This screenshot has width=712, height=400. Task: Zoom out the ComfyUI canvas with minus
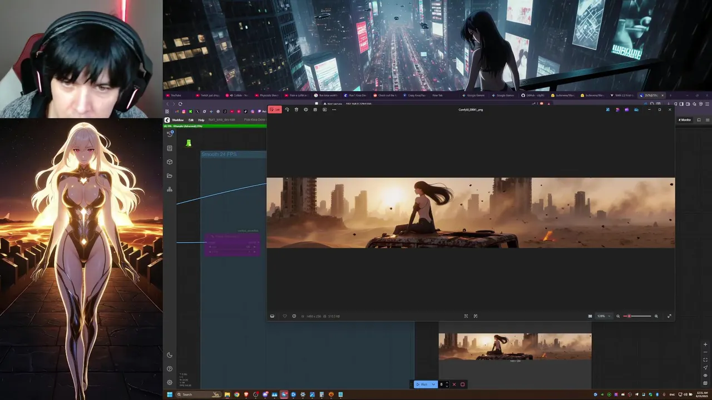point(705,352)
